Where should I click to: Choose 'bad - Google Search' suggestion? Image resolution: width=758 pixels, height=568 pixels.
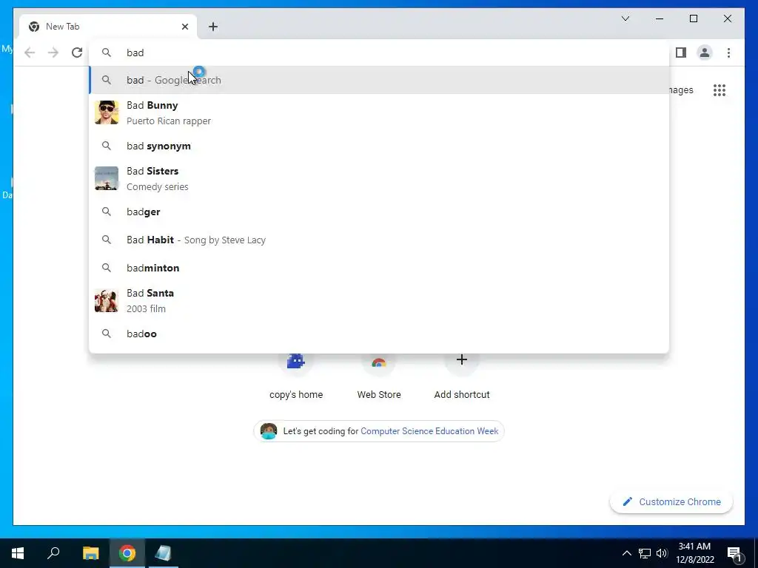click(x=379, y=80)
